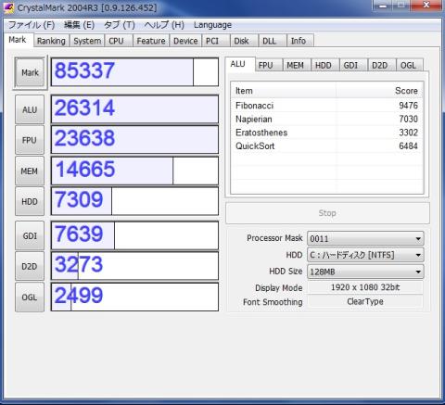The image size is (445, 405).
Task: Select the Napierian row
Action: [x=327, y=119]
